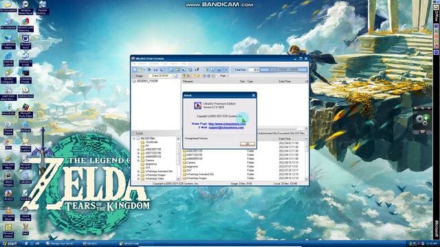Viewport: 440px width, 247px height.
Task: Click the Save As toolbar icon
Action: coord(162,70)
